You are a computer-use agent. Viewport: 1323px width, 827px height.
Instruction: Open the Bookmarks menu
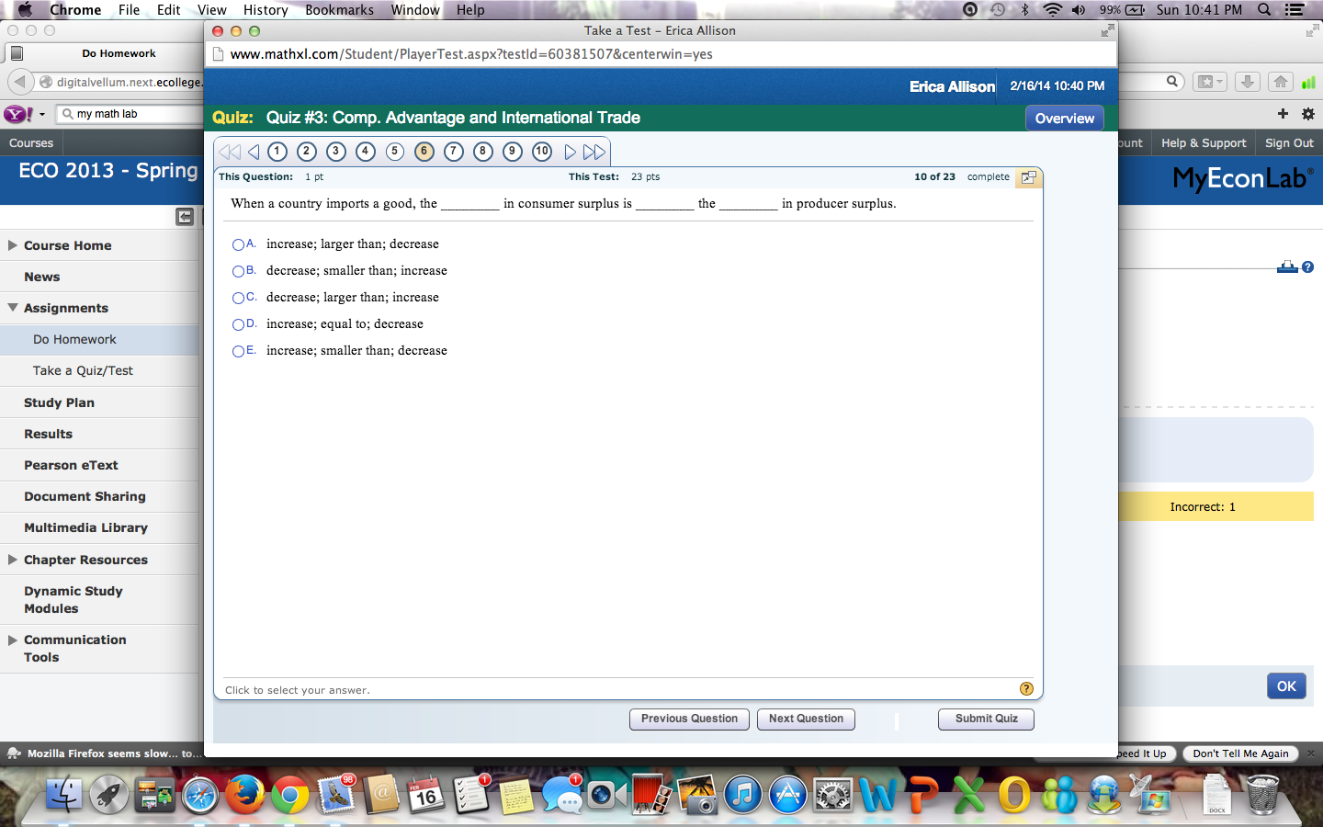pos(339,10)
